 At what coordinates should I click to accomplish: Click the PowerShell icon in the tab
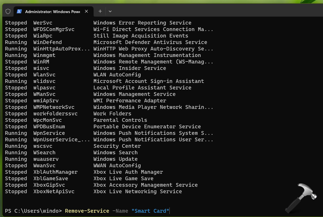pos(19,11)
